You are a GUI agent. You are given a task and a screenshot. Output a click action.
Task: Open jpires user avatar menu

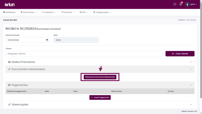click(x=187, y=4)
